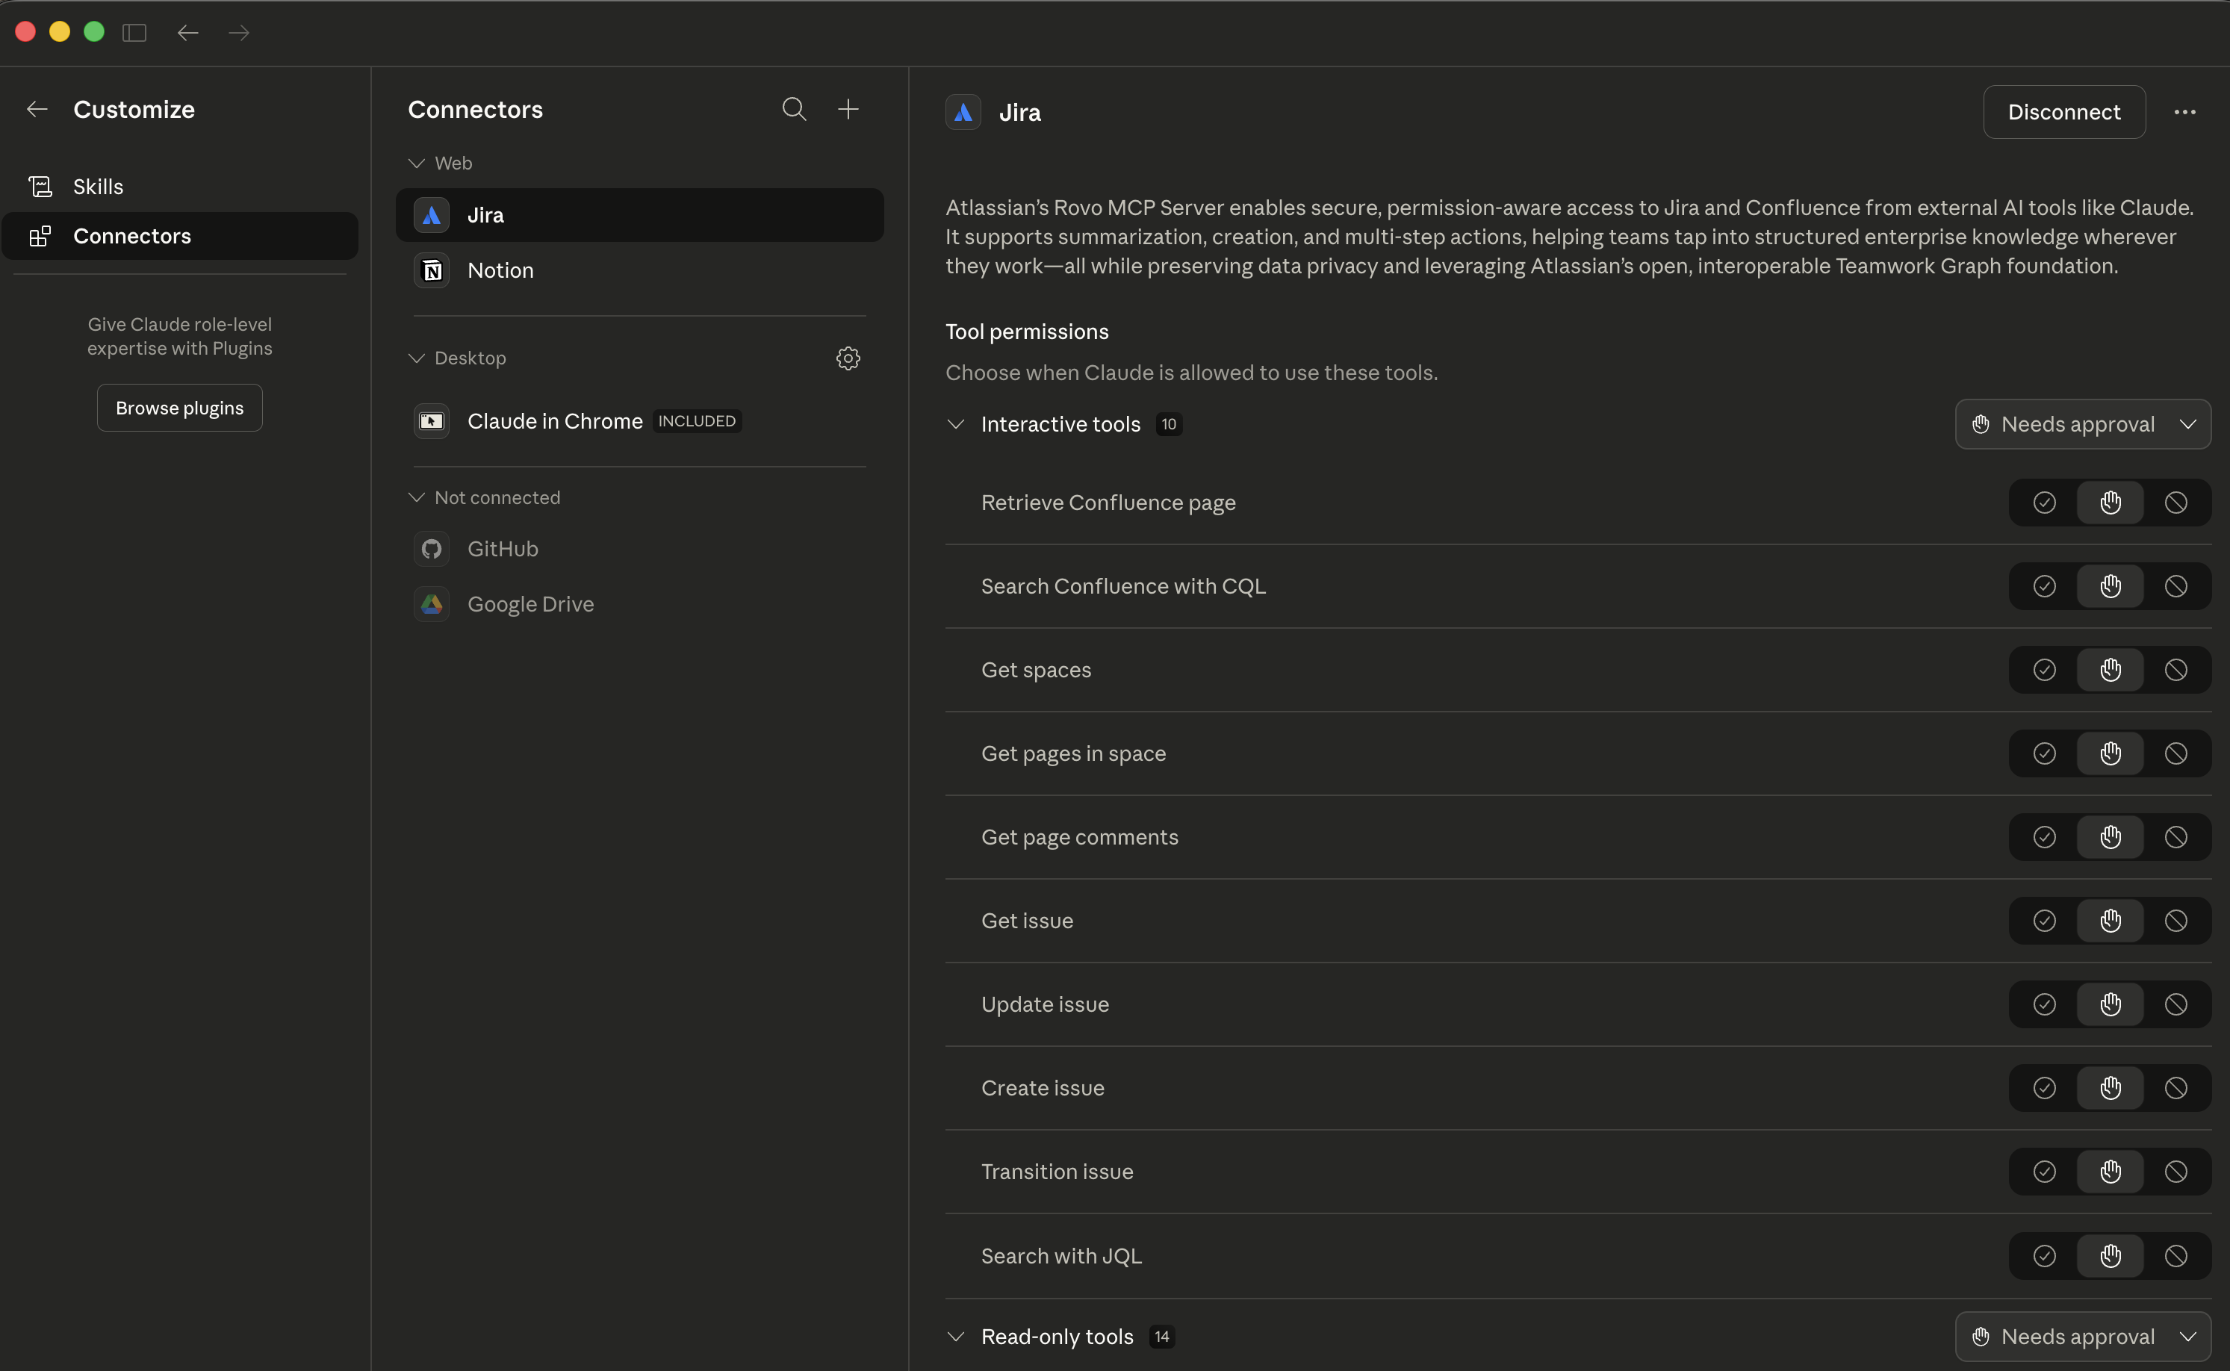The height and width of the screenshot is (1371, 2230).
Task: Collapse the Not connected section
Action: click(417, 498)
